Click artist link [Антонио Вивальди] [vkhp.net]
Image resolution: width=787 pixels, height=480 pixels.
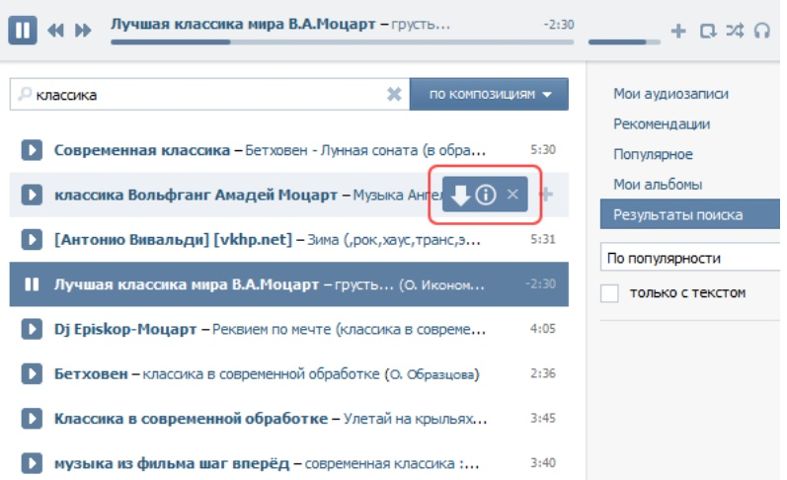[173, 239]
